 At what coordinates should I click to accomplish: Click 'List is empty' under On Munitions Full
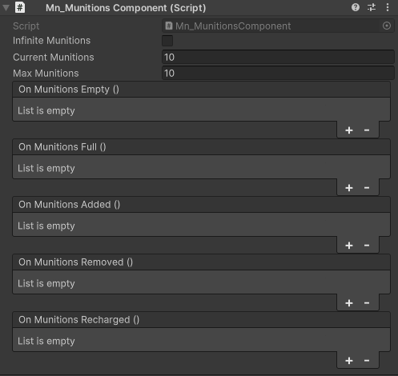point(46,168)
